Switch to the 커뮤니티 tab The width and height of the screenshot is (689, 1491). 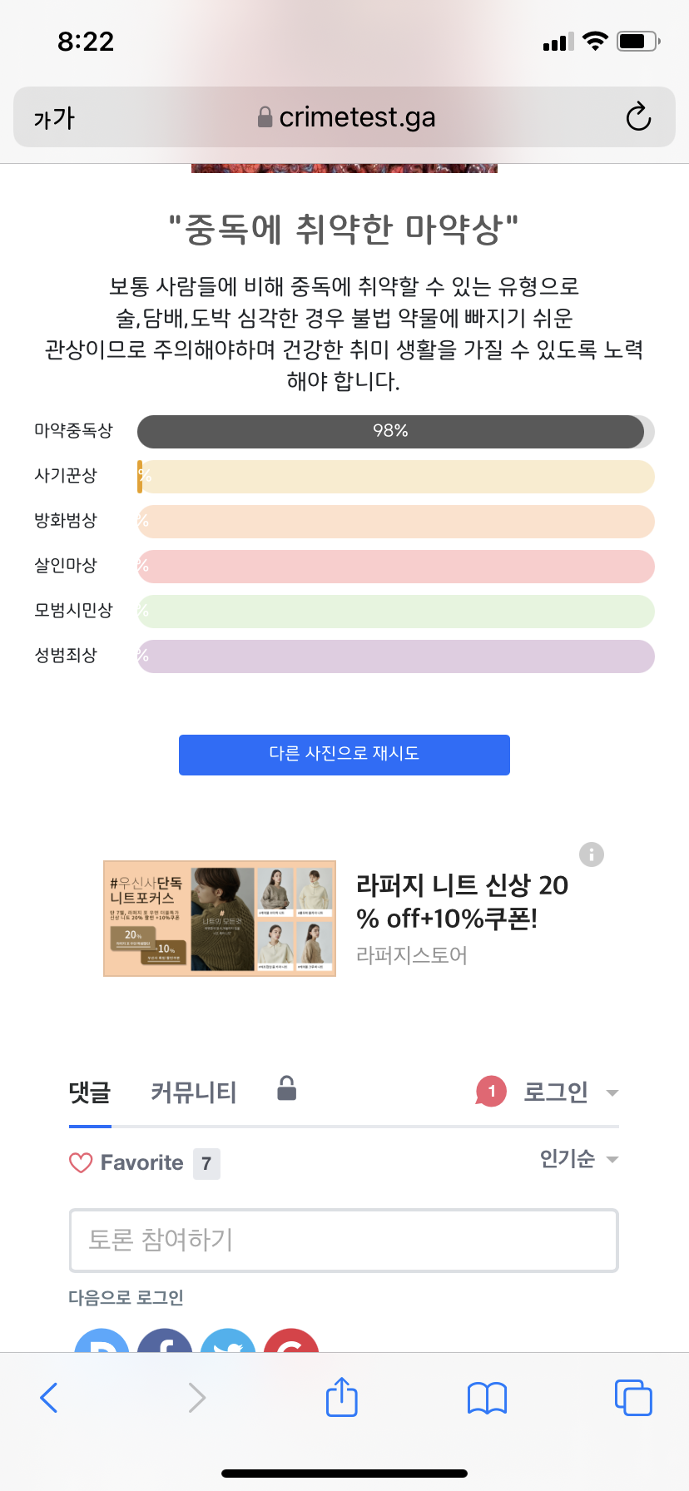(x=194, y=1092)
